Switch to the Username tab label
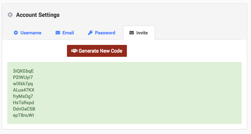 point(31,33)
